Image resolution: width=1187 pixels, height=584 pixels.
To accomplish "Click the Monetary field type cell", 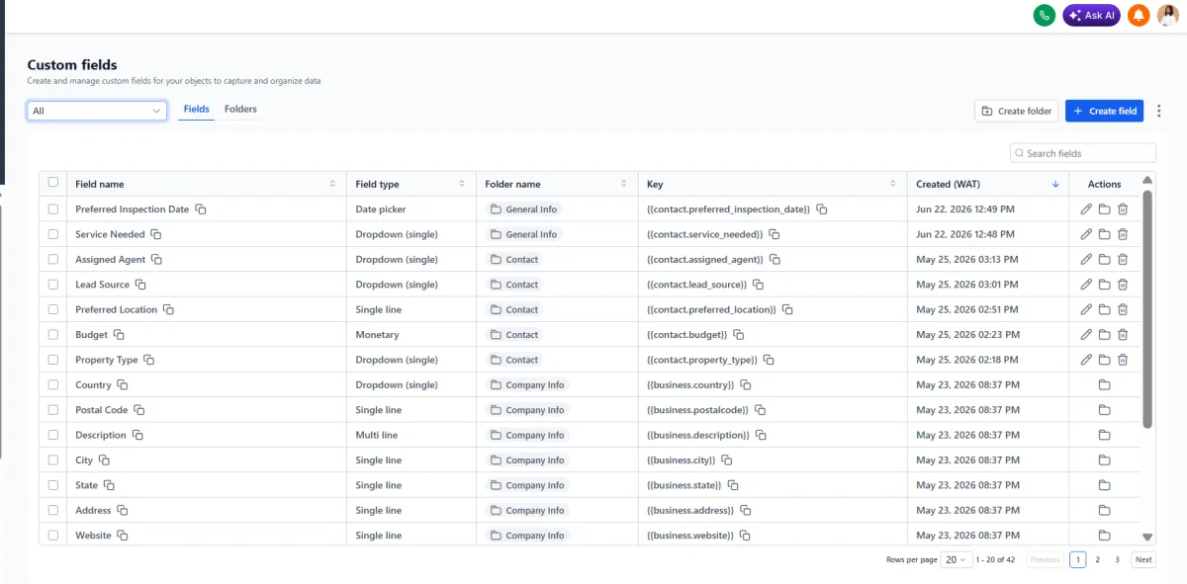I will tap(411, 335).
